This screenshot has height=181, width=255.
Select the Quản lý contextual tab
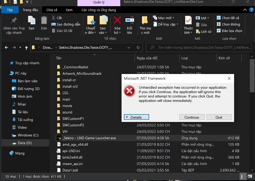tap(99, 2)
